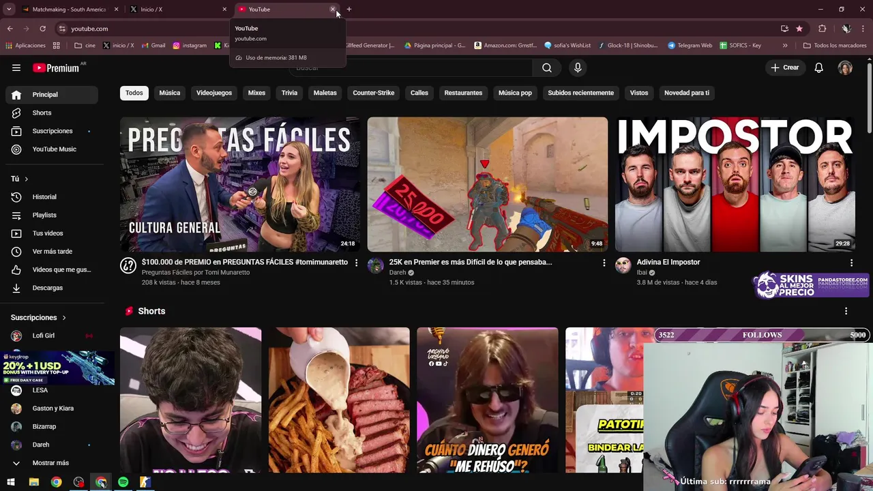Select the Música filter chip
873x491 pixels.
[170, 93]
